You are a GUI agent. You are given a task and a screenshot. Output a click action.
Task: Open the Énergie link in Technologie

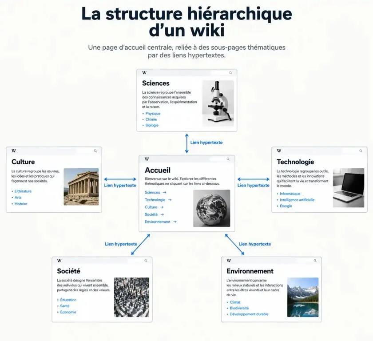286,206
